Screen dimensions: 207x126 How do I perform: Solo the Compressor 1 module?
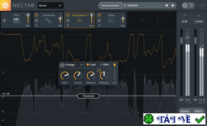click(68, 20)
